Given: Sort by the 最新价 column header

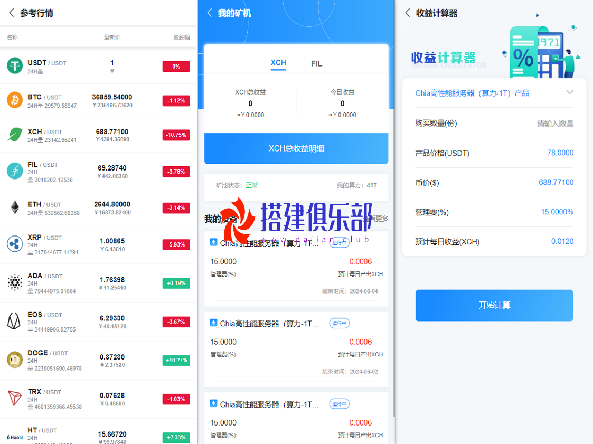Looking at the screenshot, I should pyautogui.click(x=112, y=37).
